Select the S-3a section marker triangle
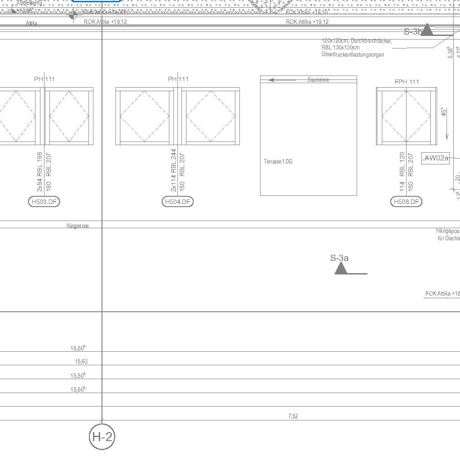 click(x=341, y=269)
